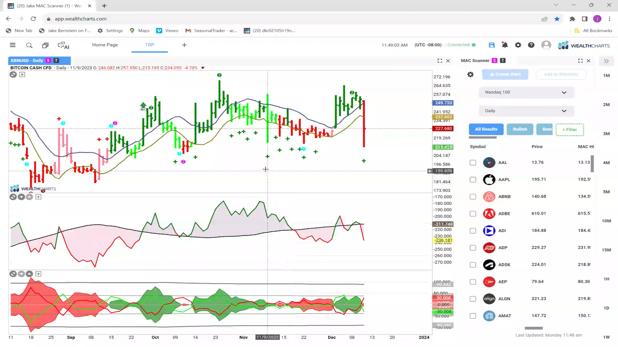The width and height of the screenshot is (618, 347).
Task: Open the Vimeo bookmark
Action: click(x=167, y=31)
